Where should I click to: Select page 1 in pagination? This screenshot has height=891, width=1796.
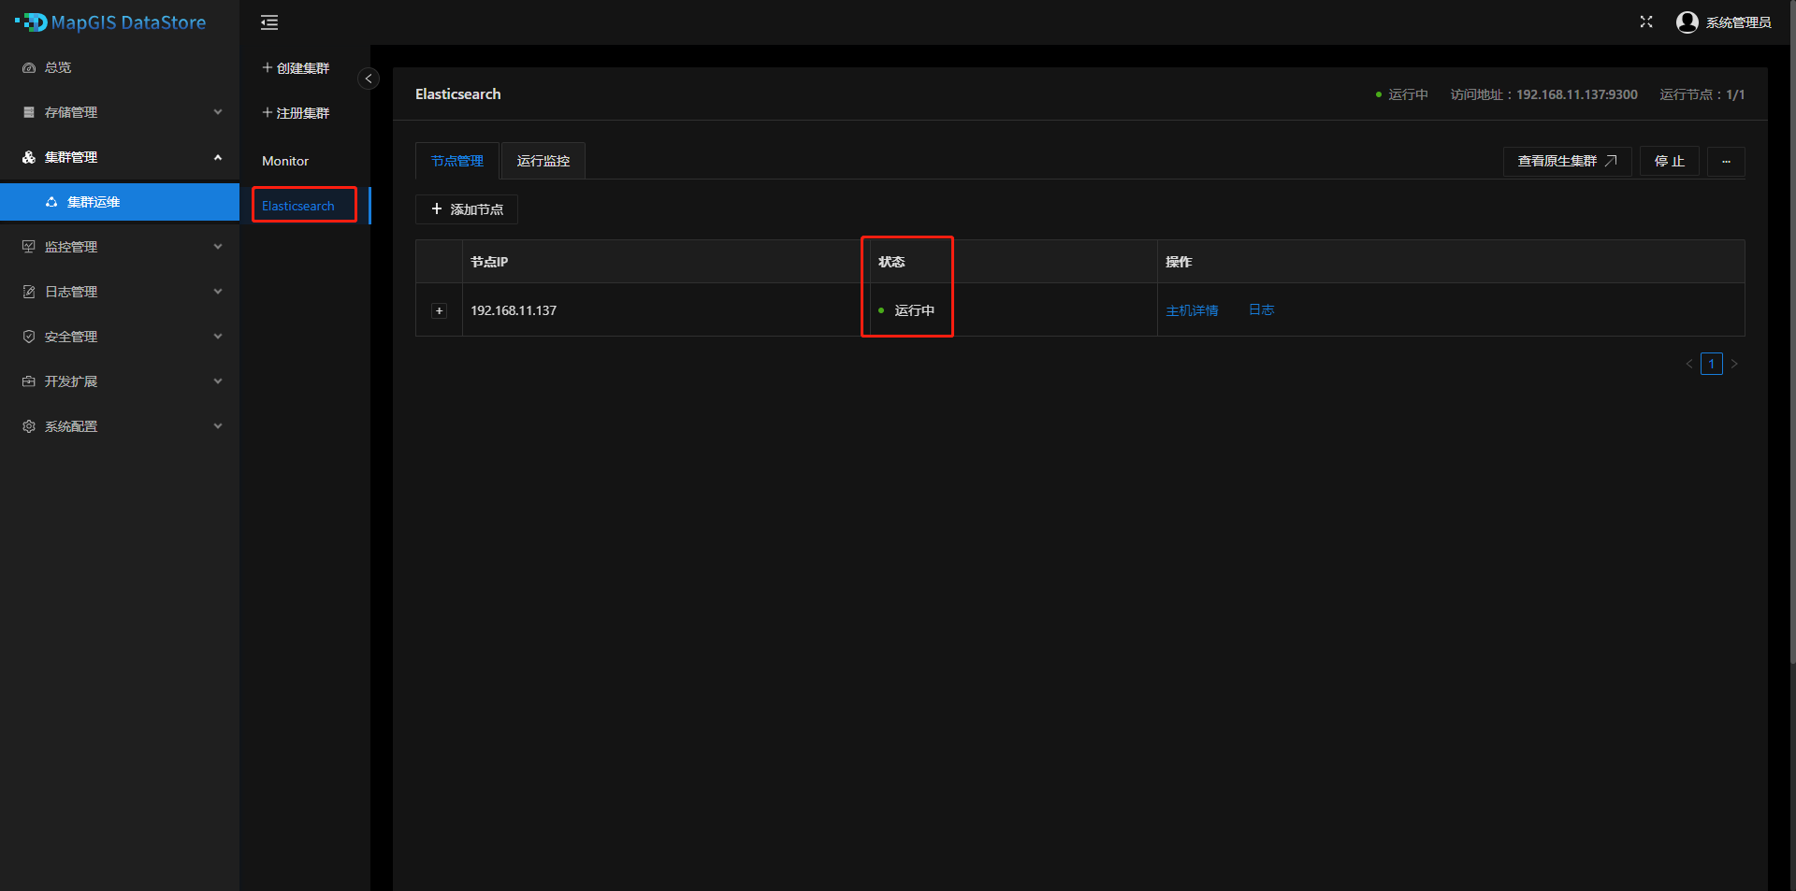point(1712,364)
